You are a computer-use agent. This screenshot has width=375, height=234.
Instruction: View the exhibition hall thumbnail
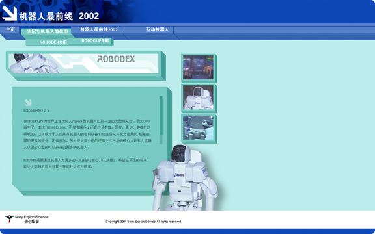pos(199,68)
